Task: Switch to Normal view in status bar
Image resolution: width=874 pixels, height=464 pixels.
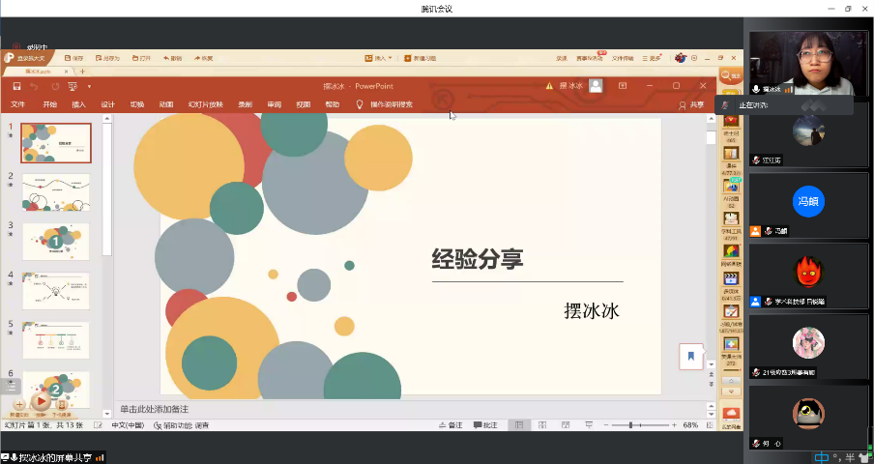Action: coord(518,425)
